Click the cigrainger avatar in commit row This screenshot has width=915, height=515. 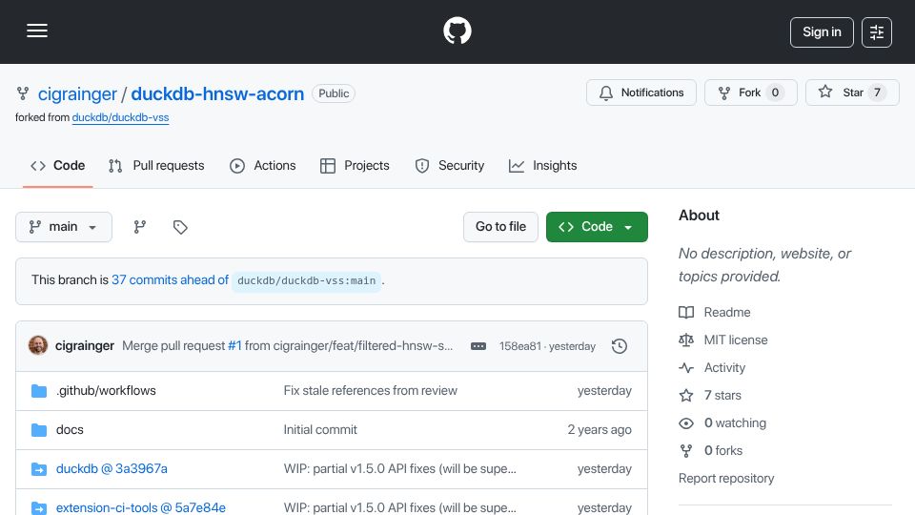click(x=38, y=345)
